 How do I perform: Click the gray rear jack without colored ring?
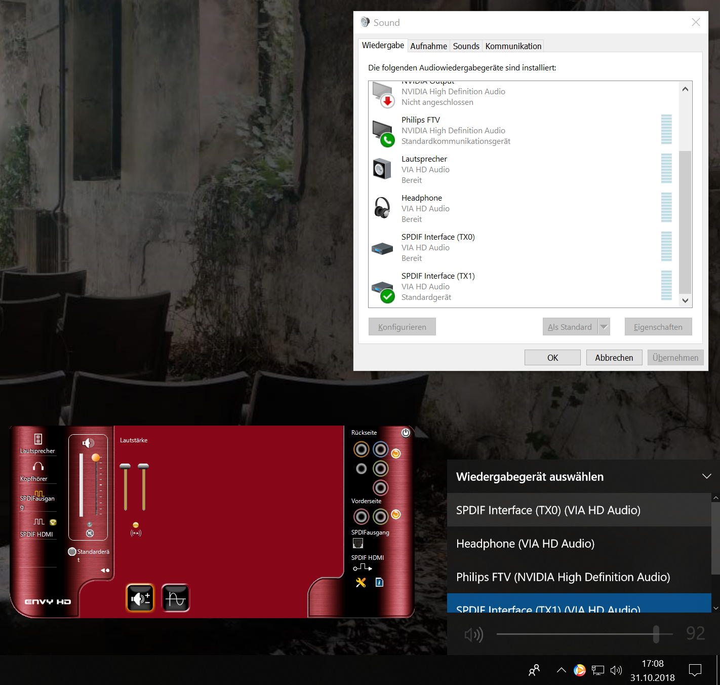(x=362, y=469)
